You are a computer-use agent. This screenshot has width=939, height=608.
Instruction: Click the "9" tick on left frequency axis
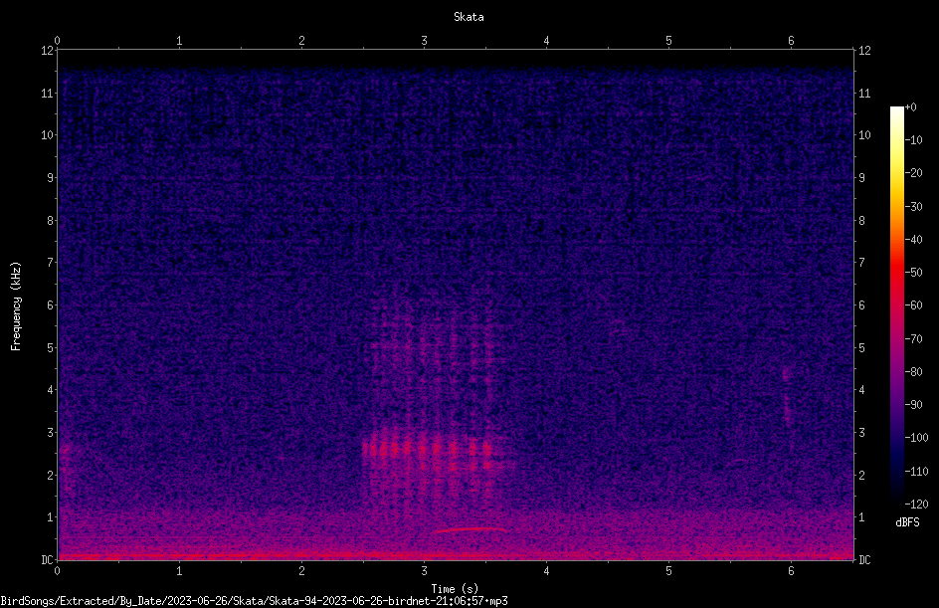point(50,178)
